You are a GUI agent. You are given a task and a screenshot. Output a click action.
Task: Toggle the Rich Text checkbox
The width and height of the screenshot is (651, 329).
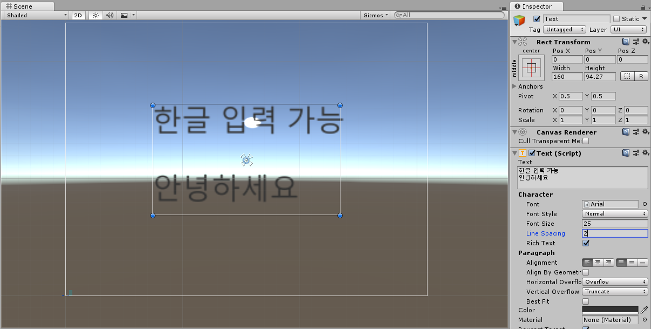(x=586, y=243)
